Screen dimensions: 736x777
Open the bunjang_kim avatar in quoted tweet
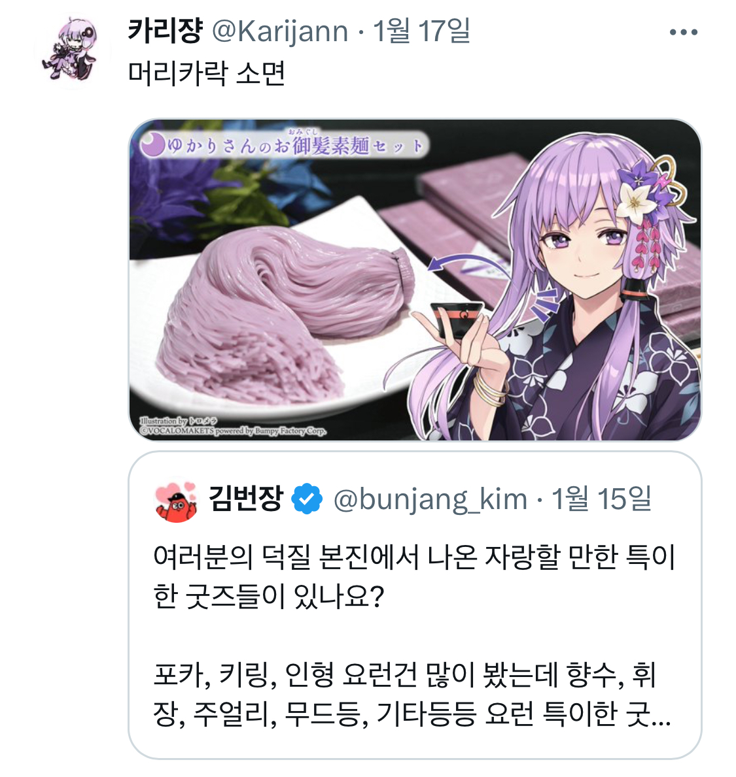pyautogui.click(x=176, y=499)
